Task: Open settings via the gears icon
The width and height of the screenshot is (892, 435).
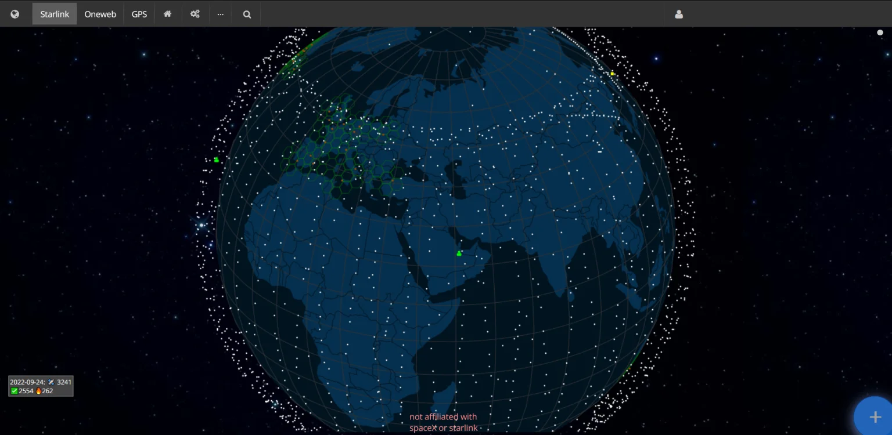Action: click(195, 14)
